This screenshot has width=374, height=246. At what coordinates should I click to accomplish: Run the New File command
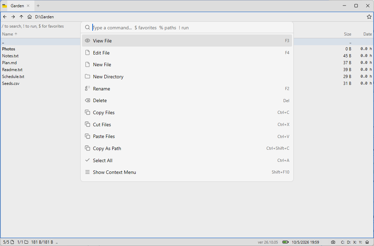(187, 65)
